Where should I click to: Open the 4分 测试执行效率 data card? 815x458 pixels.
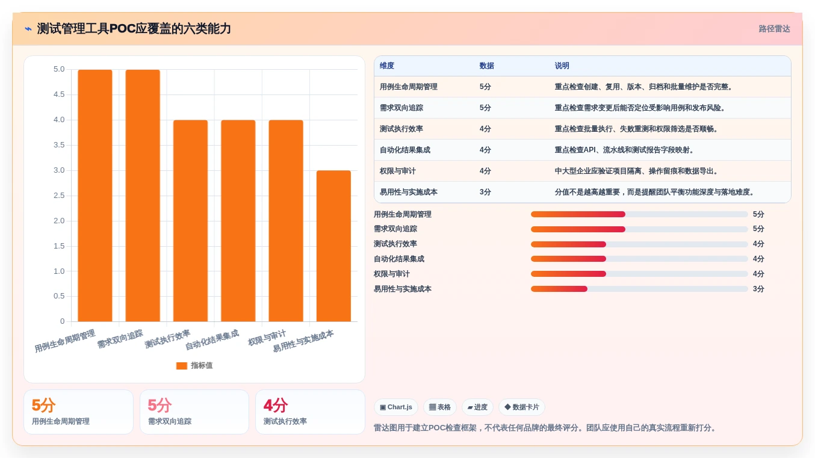coord(310,412)
